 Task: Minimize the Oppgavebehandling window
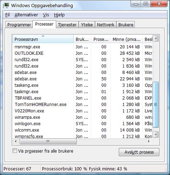136,4
